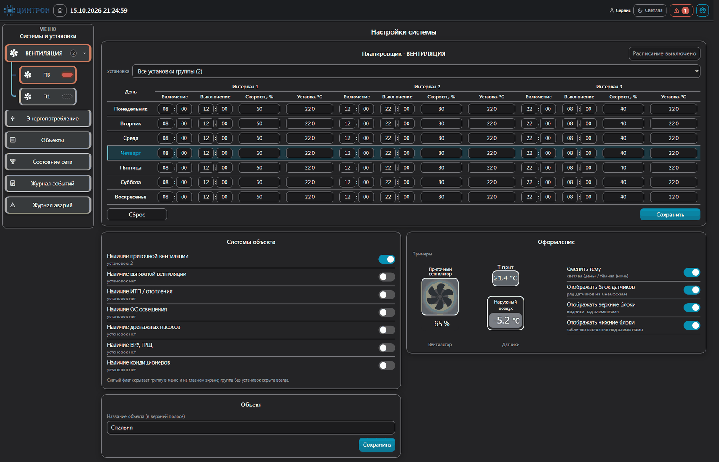
Task: Open Состояние сети menu section
Action: [48, 162]
